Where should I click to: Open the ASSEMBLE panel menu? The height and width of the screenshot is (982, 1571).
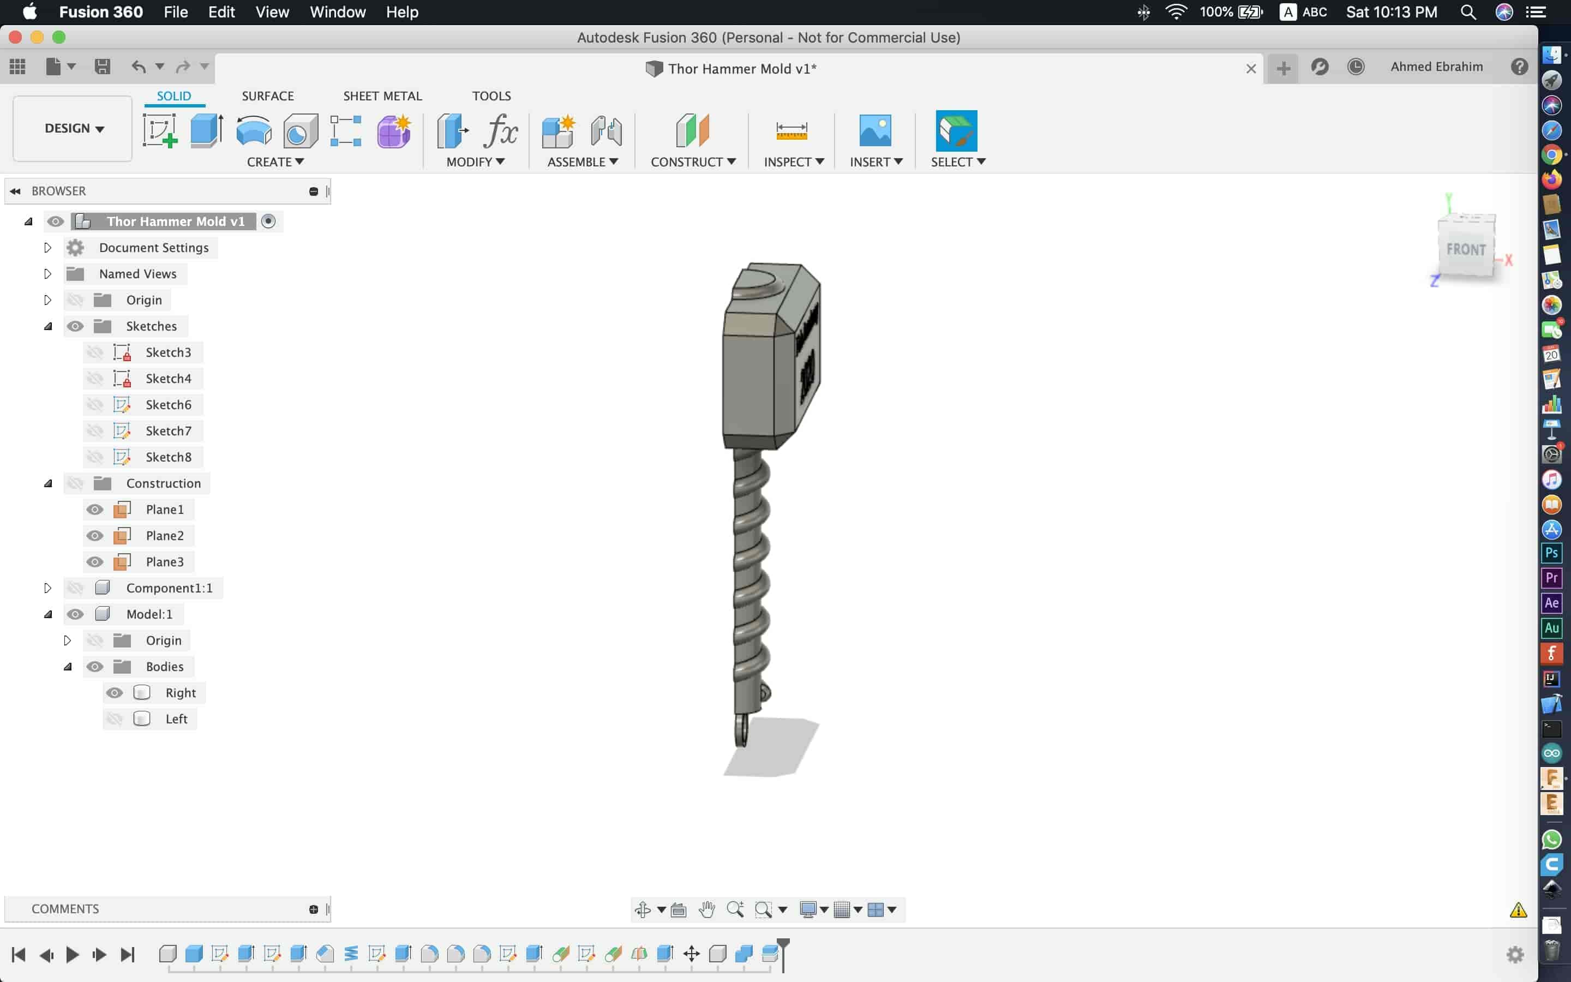coord(583,161)
